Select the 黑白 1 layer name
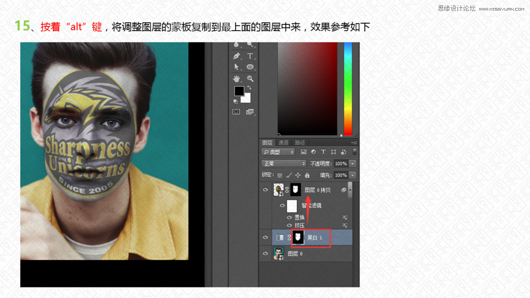The width and height of the screenshot is (530, 298). (x=314, y=238)
